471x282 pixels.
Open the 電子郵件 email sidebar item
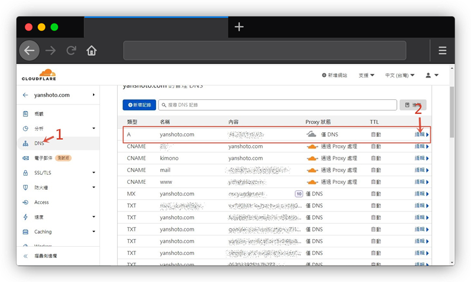point(43,158)
